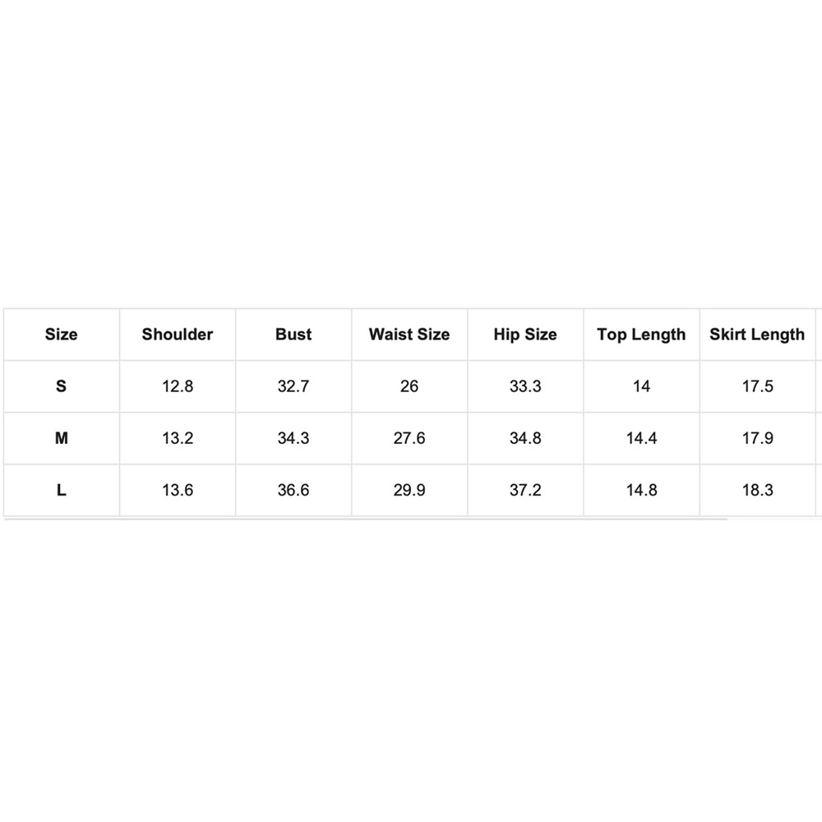
Task: Click the 12.8 shoulder value cell
Action: (x=178, y=386)
